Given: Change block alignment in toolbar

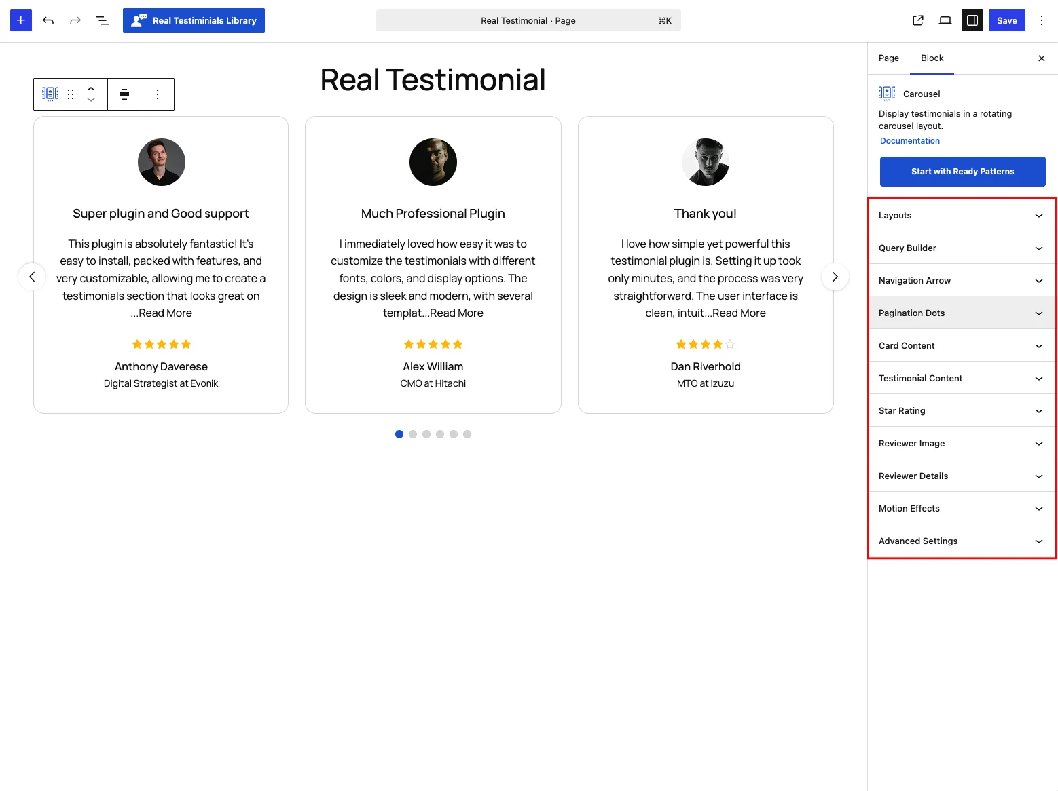Looking at the screenshot, I should coord(124,94).
